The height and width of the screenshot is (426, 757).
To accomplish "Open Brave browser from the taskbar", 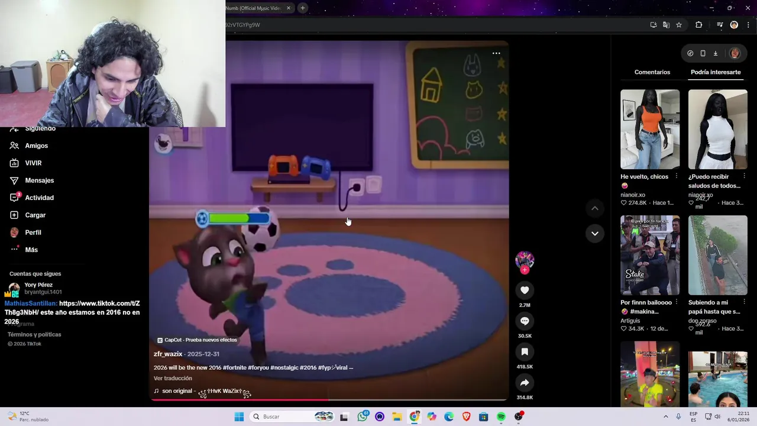I will coord(466,417).
